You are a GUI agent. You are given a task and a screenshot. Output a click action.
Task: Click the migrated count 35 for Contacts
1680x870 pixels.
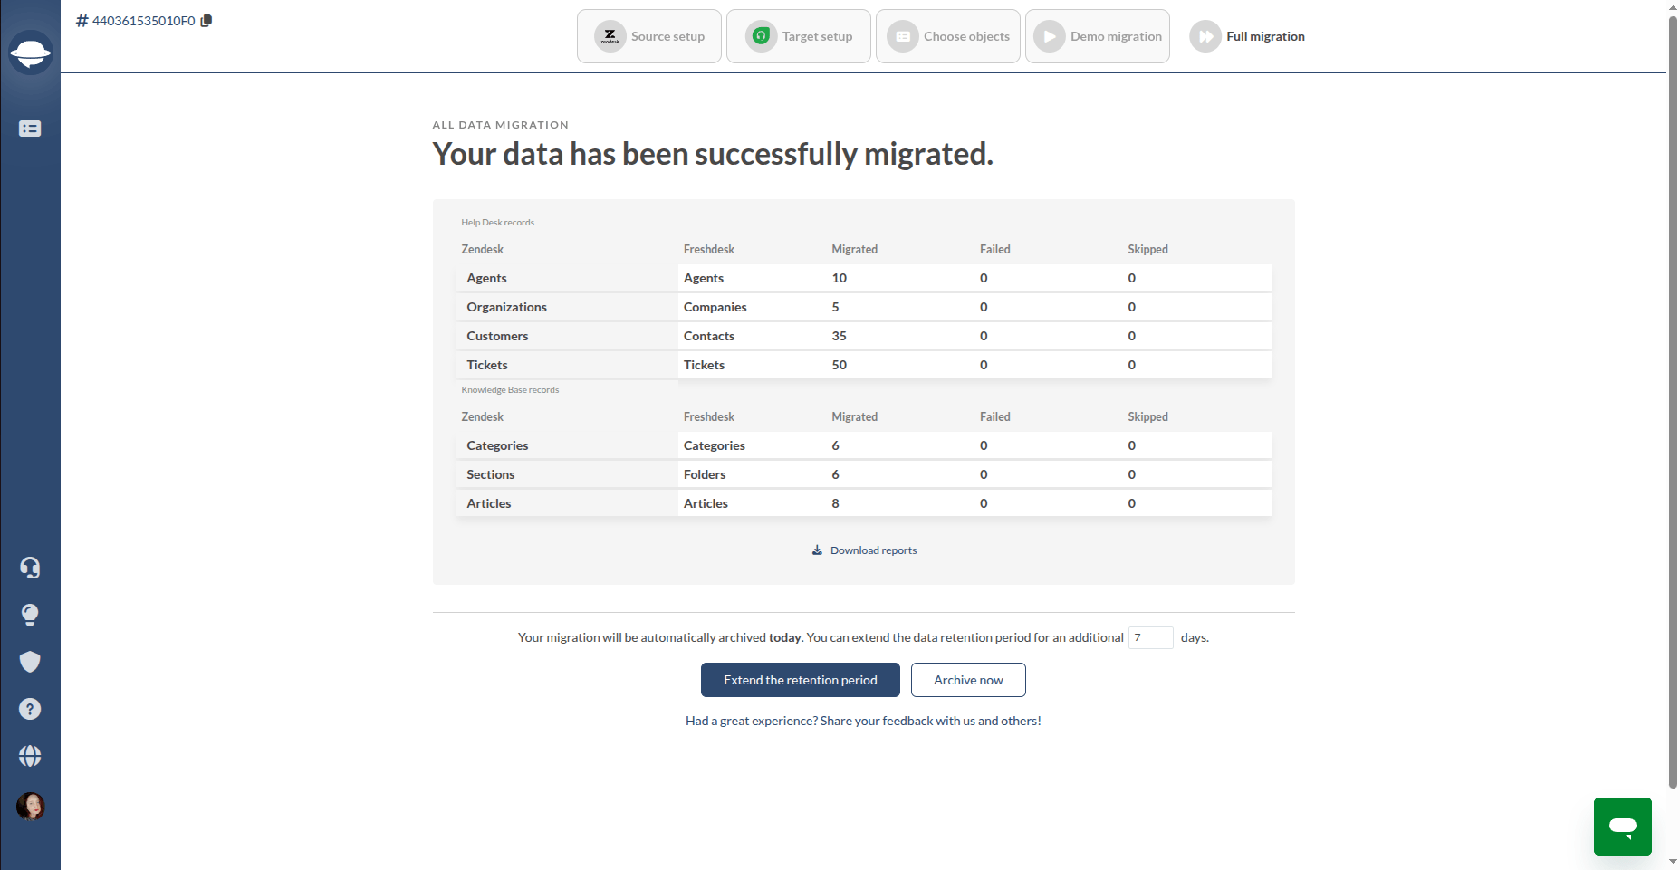[840, 336]
